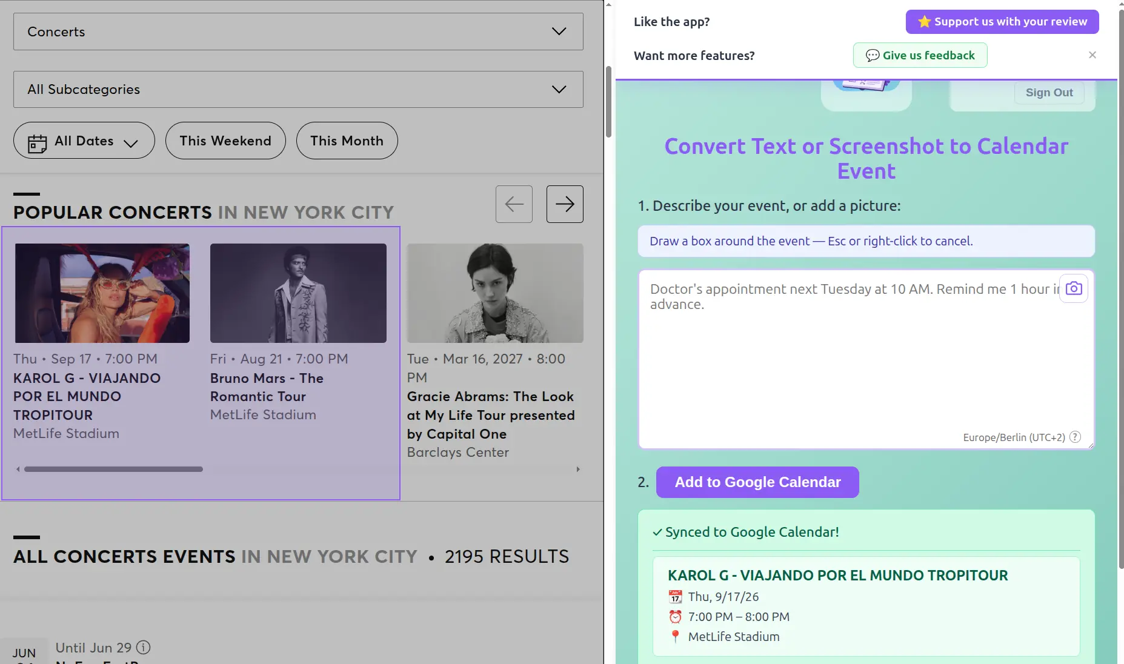
Task: Click the previous arrow in popular concerts
Action: click(514, 204)
